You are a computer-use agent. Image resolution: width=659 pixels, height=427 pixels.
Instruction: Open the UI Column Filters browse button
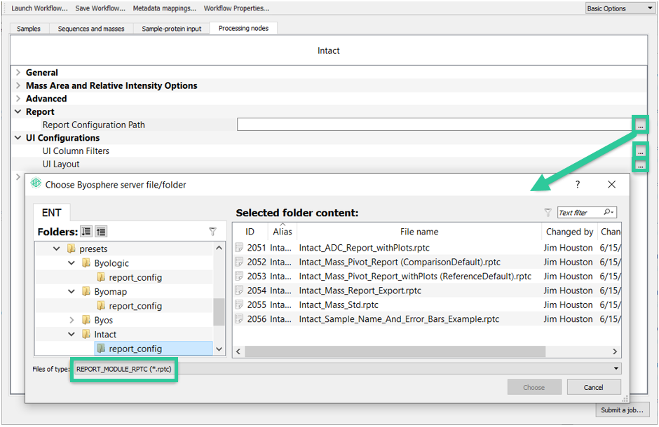pos(640,151)
